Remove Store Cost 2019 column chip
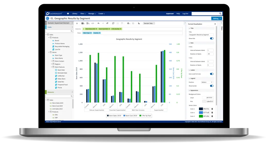The width and height of the screenshot is (268, 147). pyautogui.click(x=109, y=29)
